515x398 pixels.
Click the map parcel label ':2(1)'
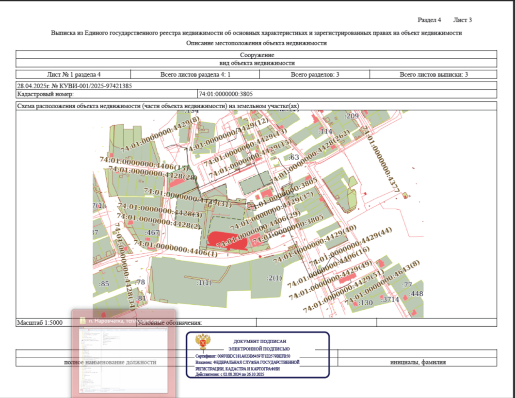pos(274,278)
